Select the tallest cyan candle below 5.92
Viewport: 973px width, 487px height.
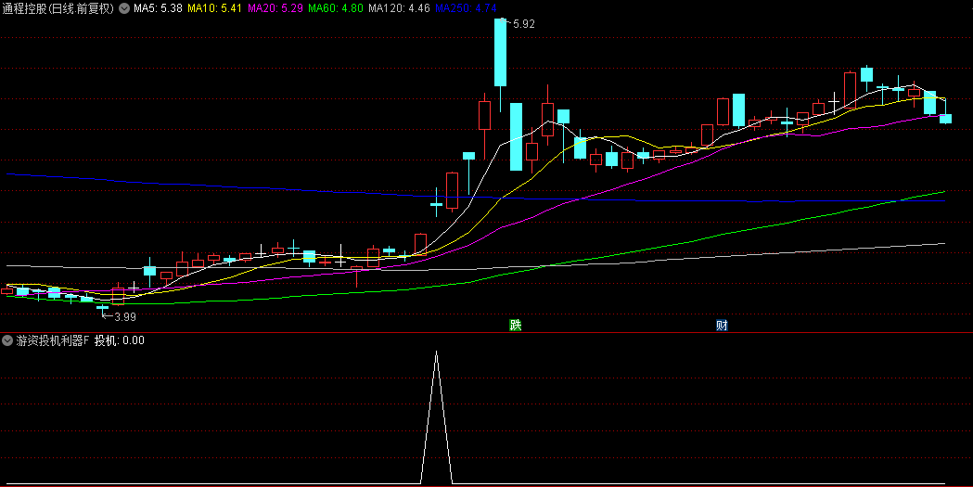[500, 52]
